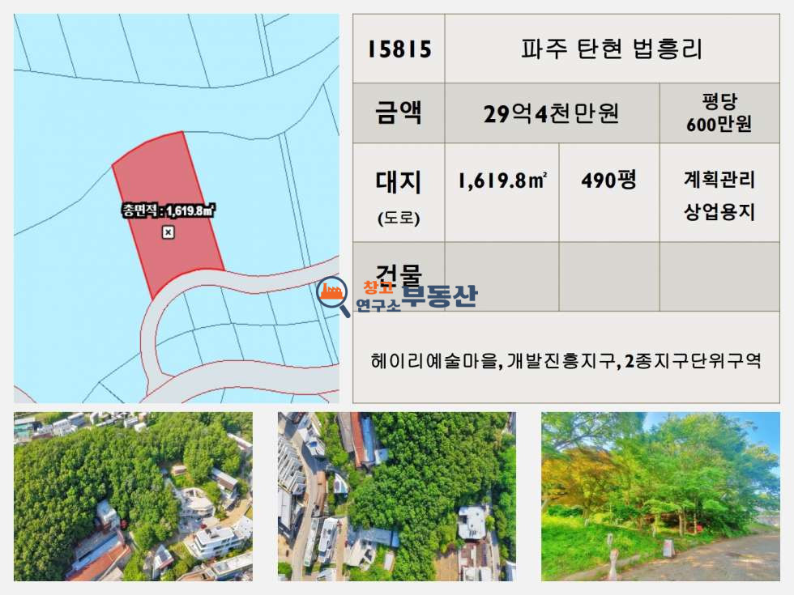Click the 금액 header cell
The width and height of the screenshot is (794, 595).
tap(399, 113)
